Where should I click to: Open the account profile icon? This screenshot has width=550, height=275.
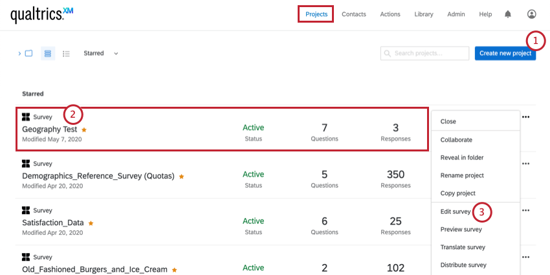(x=531, y=14)
